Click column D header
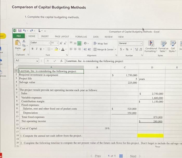Image resolution: width=182 pixels, height=158 pixels. tap(152, 67)
